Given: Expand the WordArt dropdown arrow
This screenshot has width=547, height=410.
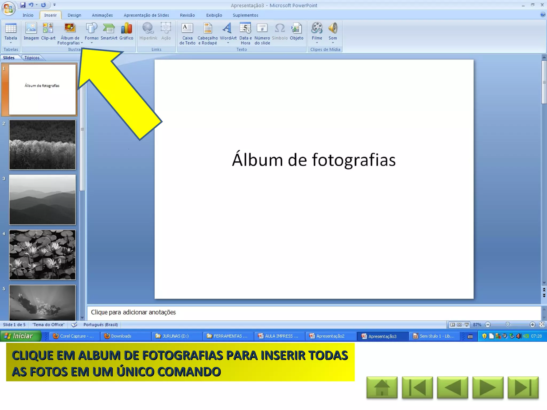Looking at the screenshot, I should tap(228, 43).
